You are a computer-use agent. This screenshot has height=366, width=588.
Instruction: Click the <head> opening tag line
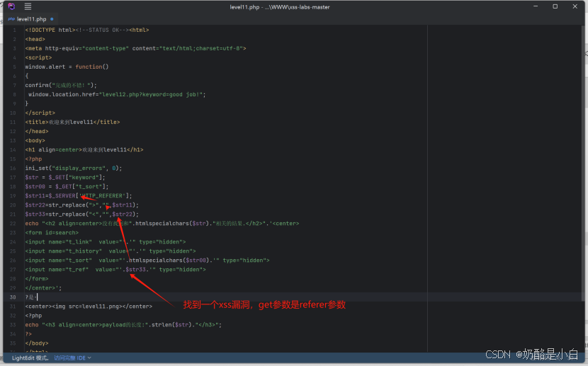35,39
